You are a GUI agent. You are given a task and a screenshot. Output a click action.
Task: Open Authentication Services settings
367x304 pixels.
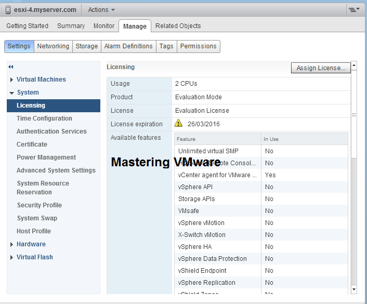tap(51, 131)
